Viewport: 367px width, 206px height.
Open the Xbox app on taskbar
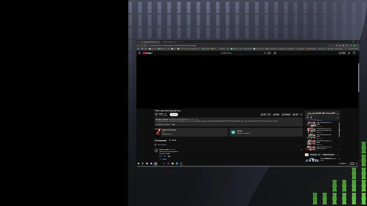173,164
